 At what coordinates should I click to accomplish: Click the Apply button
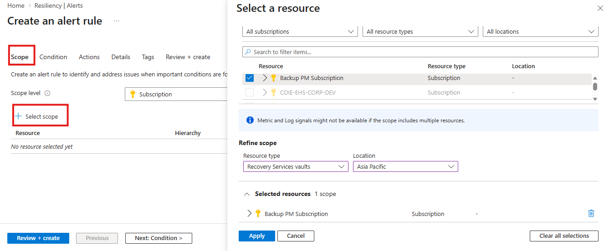[x=257, y=236]
